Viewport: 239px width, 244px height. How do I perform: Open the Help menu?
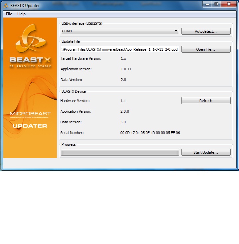21,14
